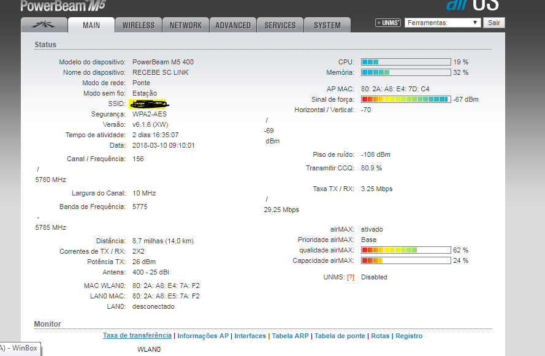Switch to the SYSTEM tab
Image resolution: width=545 pixels, height=356 pixels.
point(327,25)
